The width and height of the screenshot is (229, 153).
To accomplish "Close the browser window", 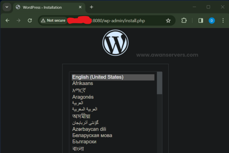I will coord(223,7).
